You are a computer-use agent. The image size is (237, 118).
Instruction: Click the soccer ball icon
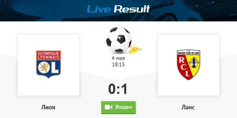(x=118, y=40)
